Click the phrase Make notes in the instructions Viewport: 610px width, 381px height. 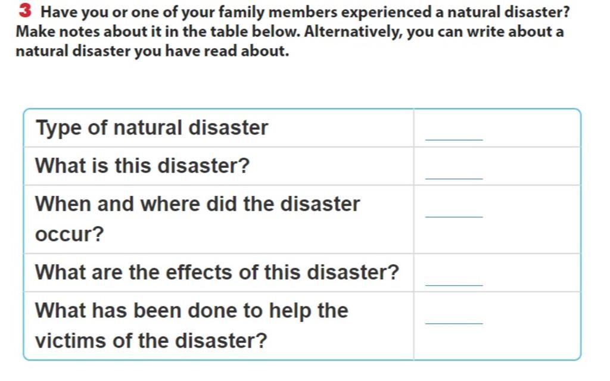(50, 31)
